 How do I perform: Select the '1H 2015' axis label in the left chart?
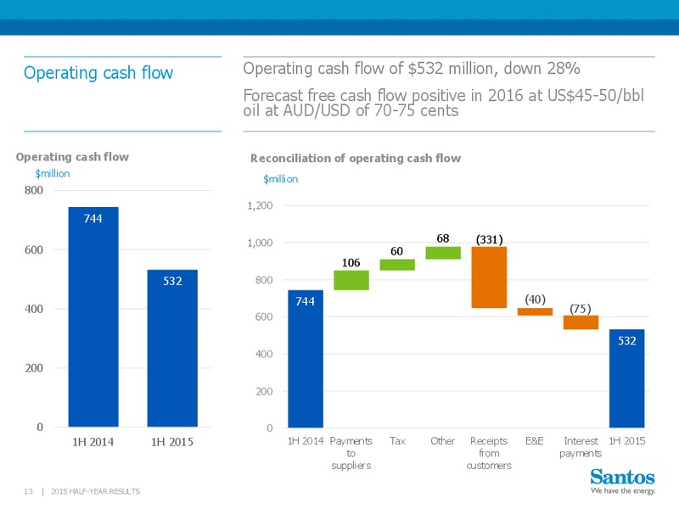172,442
